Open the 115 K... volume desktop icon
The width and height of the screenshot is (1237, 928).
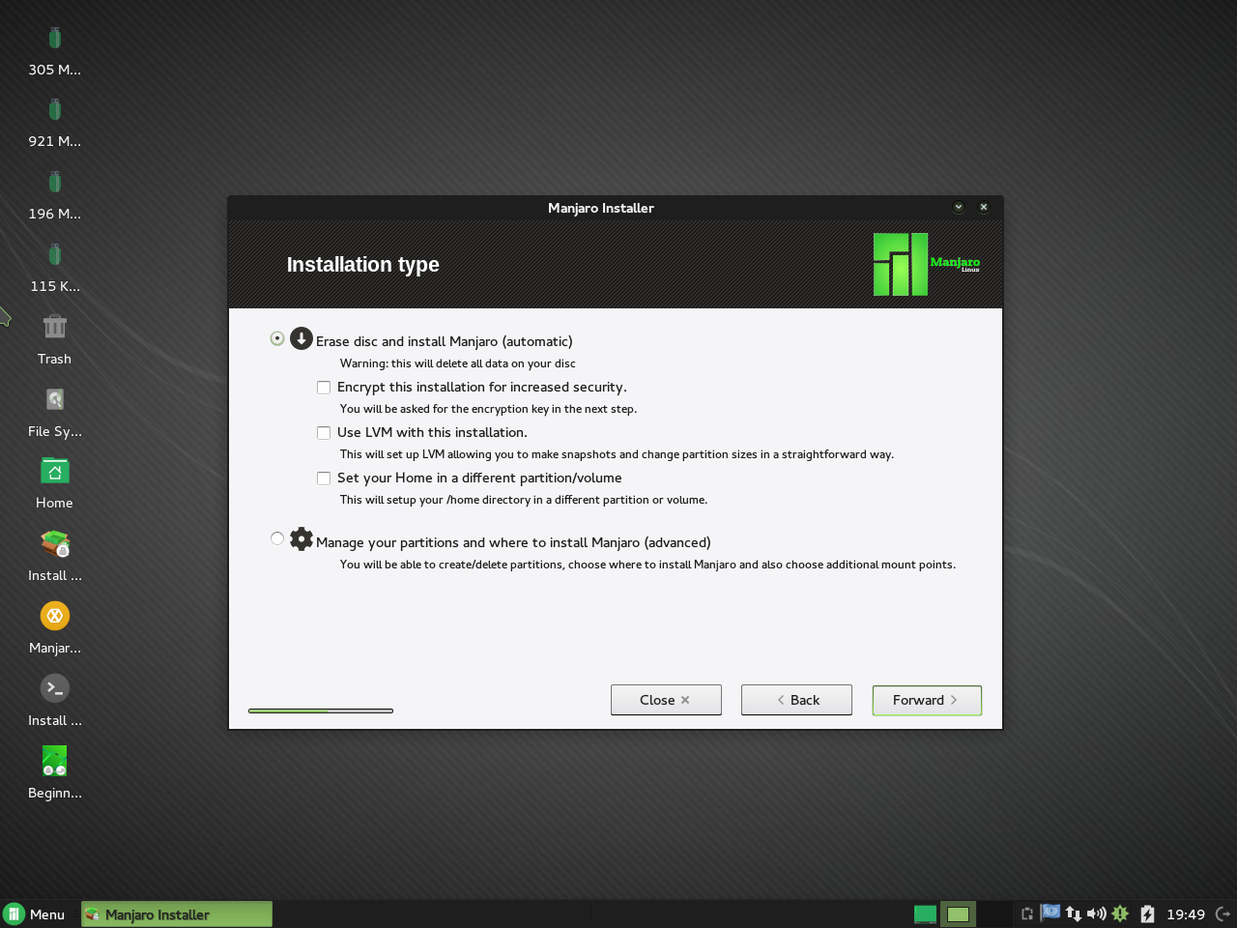point(55,255)
